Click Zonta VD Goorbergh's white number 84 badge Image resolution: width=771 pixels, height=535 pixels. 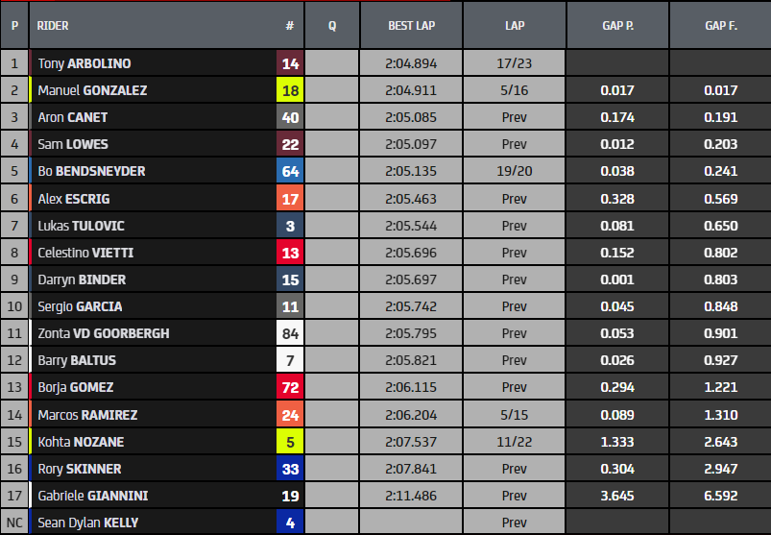290,333
